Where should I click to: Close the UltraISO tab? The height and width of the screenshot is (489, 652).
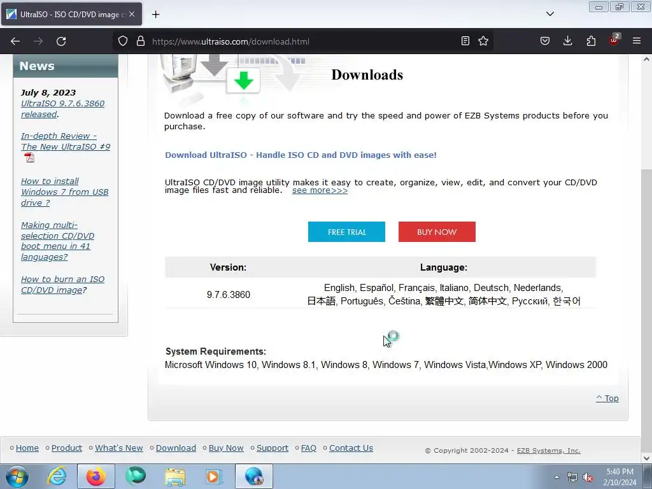click(132, 14)
